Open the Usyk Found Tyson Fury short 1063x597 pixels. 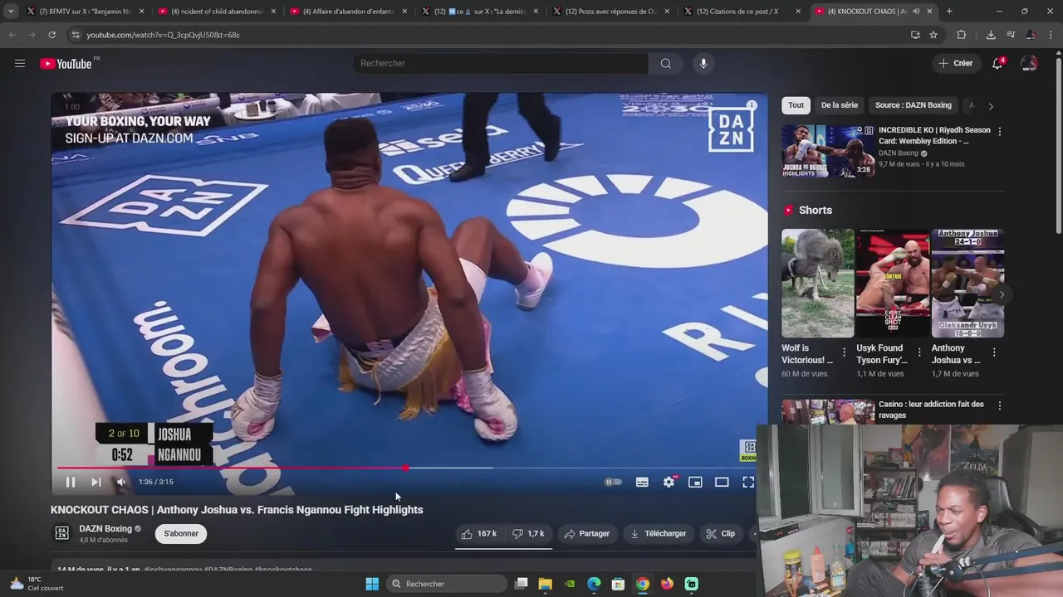click(x=893, y=283)
